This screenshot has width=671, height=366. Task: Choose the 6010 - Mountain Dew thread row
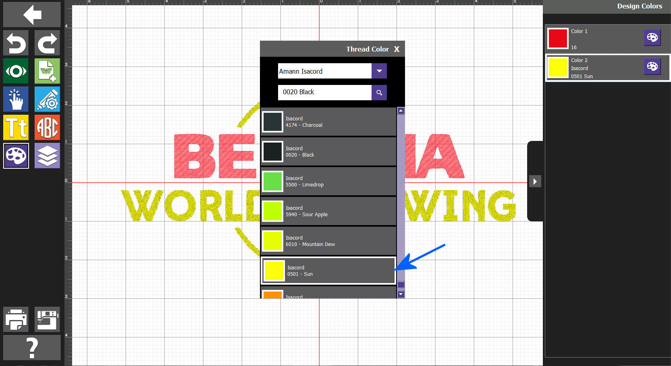coord(328,241)
